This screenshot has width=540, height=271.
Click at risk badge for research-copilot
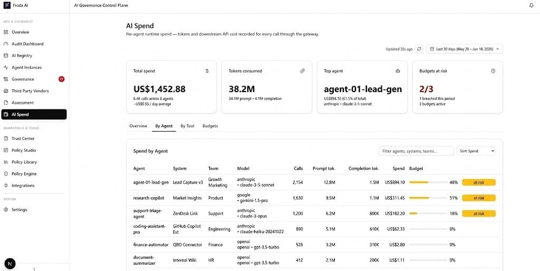pyautogui.click(x=479, y=198)
